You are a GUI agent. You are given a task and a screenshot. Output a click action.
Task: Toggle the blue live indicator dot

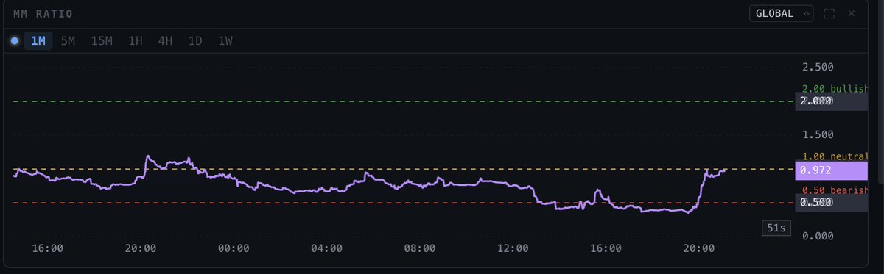coord(14,41)
